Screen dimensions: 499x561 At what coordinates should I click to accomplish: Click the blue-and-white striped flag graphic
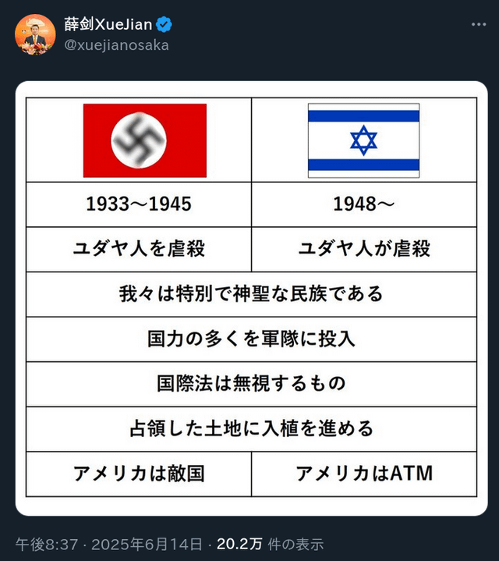point(363,140)
